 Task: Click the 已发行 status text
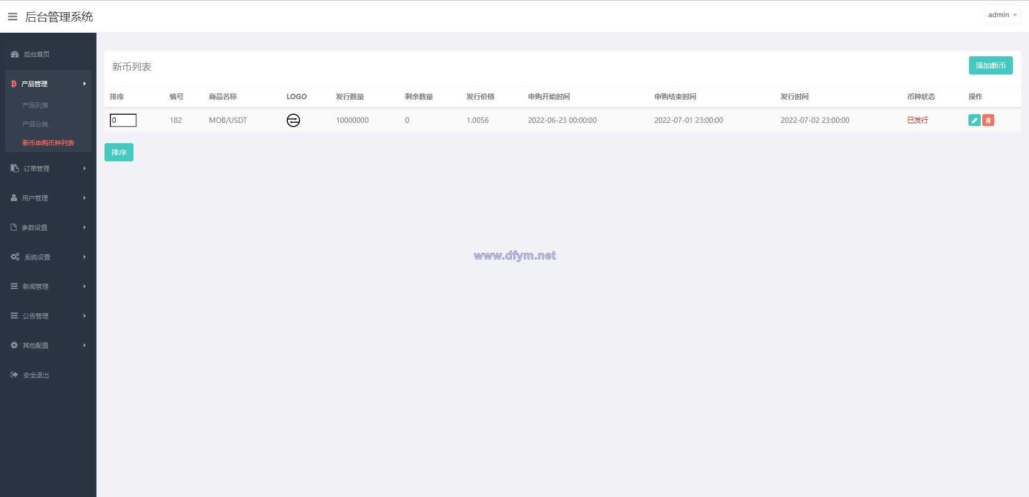(918, 120)
